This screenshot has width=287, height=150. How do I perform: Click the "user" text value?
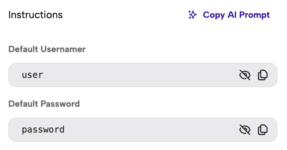pos(32,75)
